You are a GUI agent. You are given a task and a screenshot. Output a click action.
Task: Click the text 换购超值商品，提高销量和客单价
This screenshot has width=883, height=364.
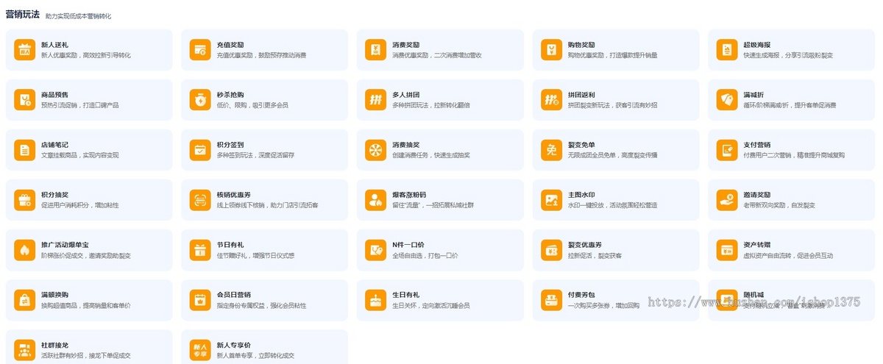pos(85,305)
